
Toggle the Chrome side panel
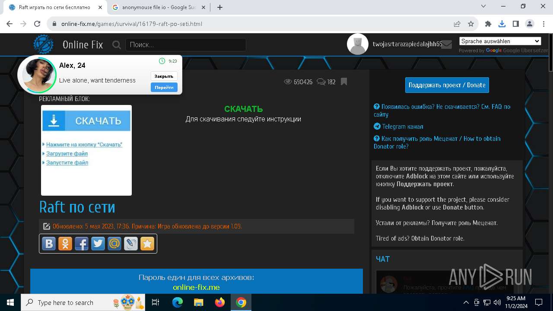coord(516,24)
